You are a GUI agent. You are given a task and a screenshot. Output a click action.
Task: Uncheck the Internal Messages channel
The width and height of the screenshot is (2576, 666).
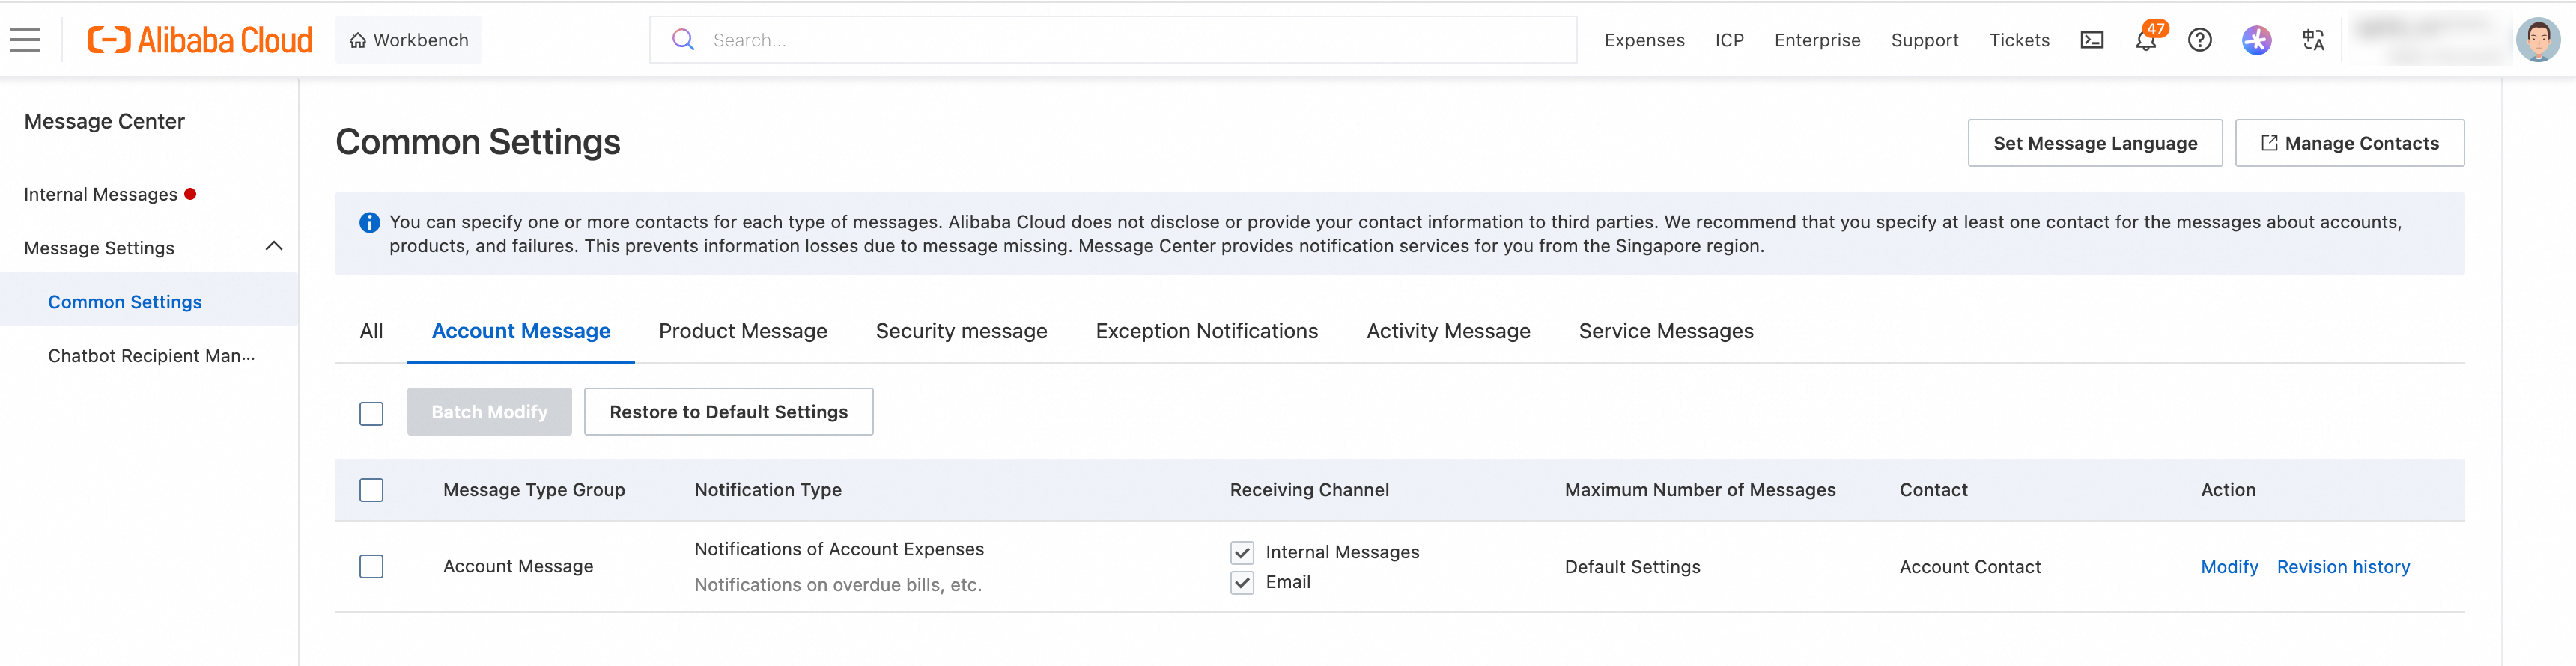tap(1242, 552)
